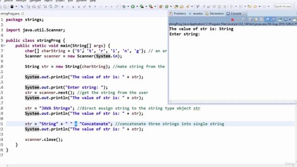This screenshot has width=297, height=167.
Task: Start debugging with the Debug bug icon
Action: click(124, 6)
